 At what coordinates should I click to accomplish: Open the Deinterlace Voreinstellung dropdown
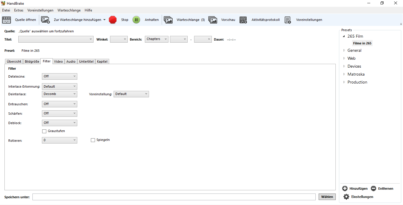131,94
